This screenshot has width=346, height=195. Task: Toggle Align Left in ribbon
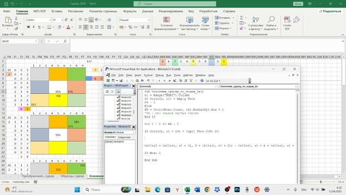coord(81,27)
